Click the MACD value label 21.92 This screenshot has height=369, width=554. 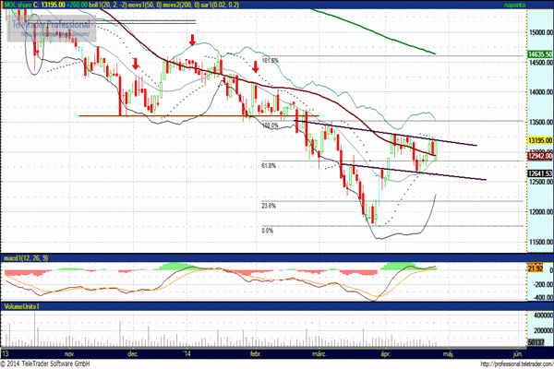click(535, 268)
